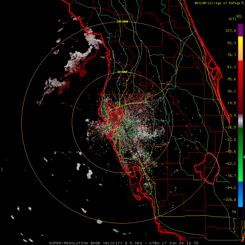Click the 61.2 legend value
The image size is (245, 245).
(x=232, y=67)
